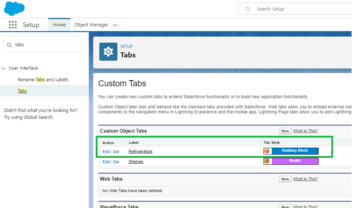Switch to the Home tab
357x208 pixels.
59,25
